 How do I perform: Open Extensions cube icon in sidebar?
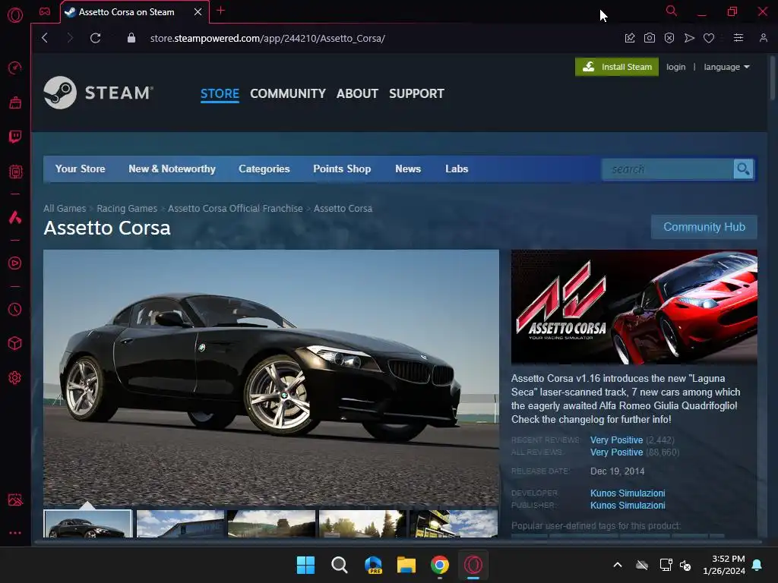point(15,344)
